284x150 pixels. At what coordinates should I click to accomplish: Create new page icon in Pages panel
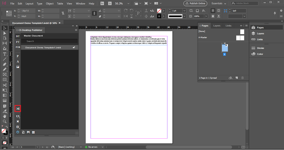[x=237, y=78]
